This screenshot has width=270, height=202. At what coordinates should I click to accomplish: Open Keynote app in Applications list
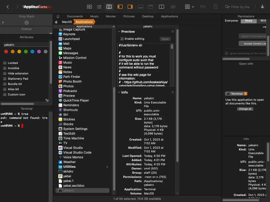pyautogui.click(x=69, y=34)
